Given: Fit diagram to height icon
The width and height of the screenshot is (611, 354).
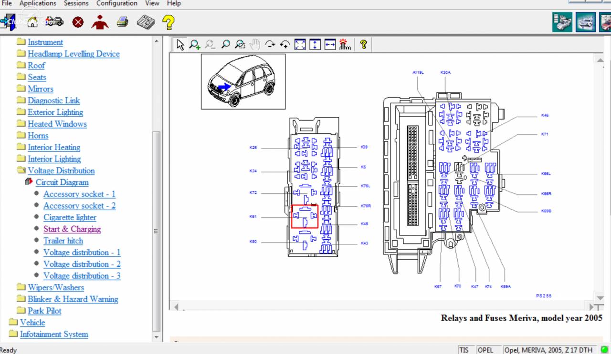Looking at the screenshot, I should [x=315, y=44].
